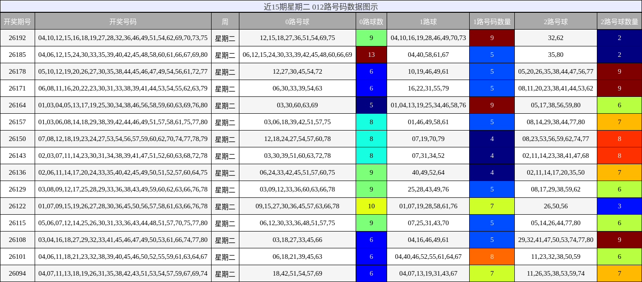The width and height of the screenshot is (642, 282).
Task: Click 0路号球 cell 12,27,30,45,54,72
Action: click(297, 71)
